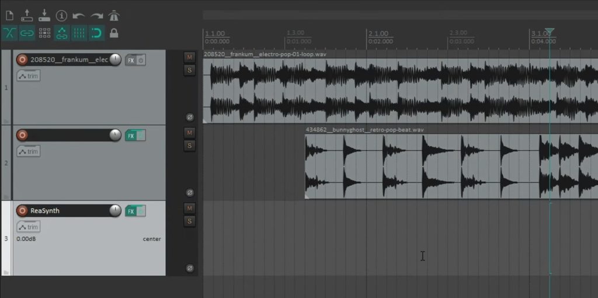Open FX chain for ReaSynth track
Viewport: 598px width, 298px height.
pyautogui.click(x=131, y=211)
